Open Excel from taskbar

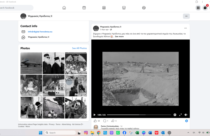click(x=137, y=133)
